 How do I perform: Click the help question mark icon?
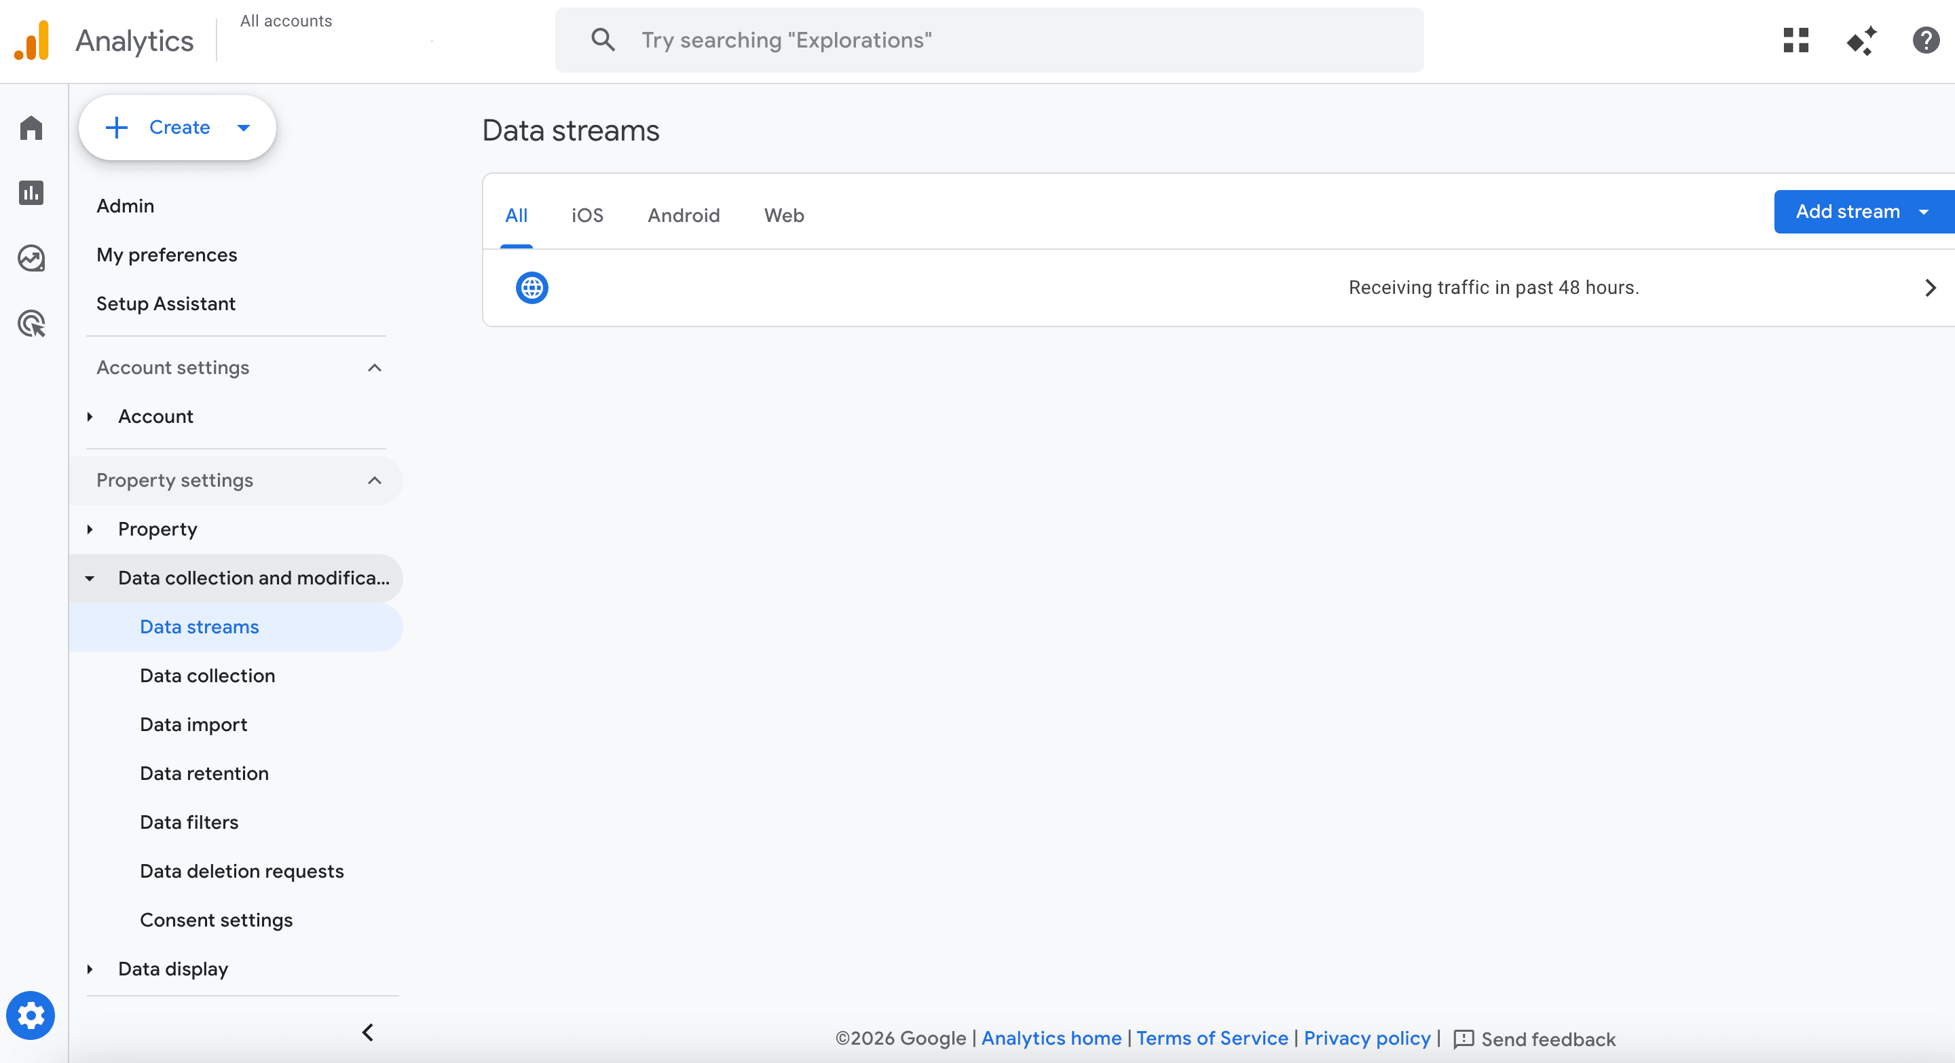coord(1925,40)
